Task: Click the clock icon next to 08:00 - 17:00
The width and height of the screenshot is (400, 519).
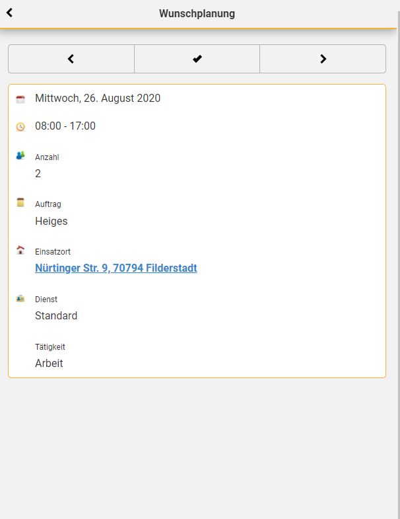Action: click(20, 127)
